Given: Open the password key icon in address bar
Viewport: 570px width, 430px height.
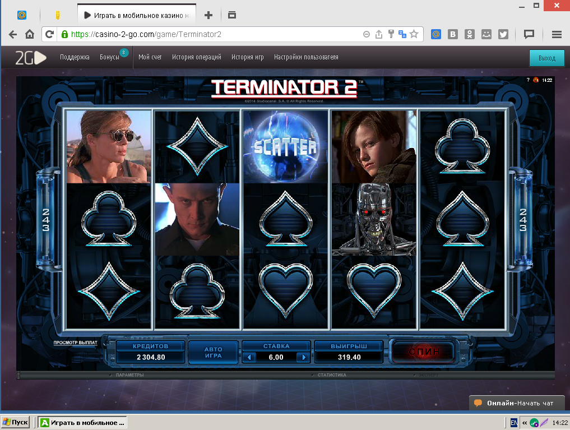Looking at the screenshot, I should click(x=391, y=34).
